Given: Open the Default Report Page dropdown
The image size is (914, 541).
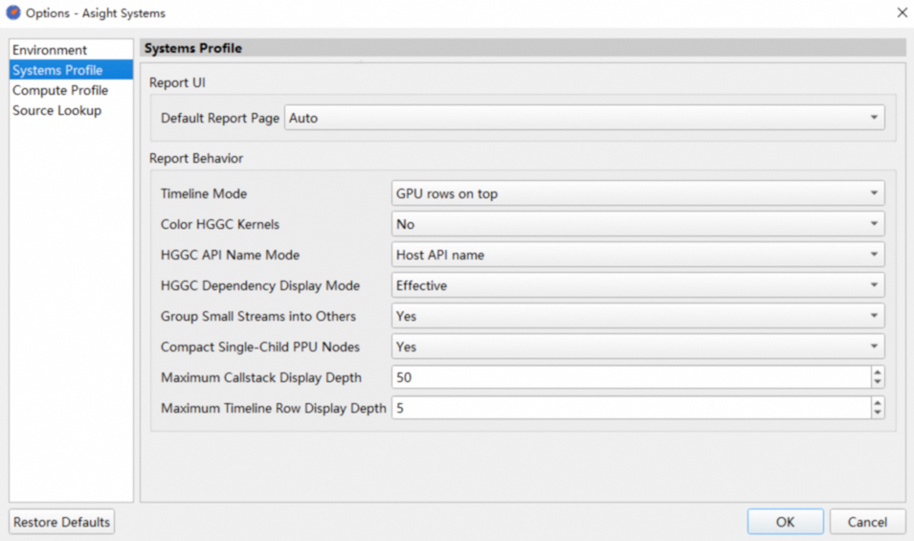Looking at the screenshot, I should [584, 118].
